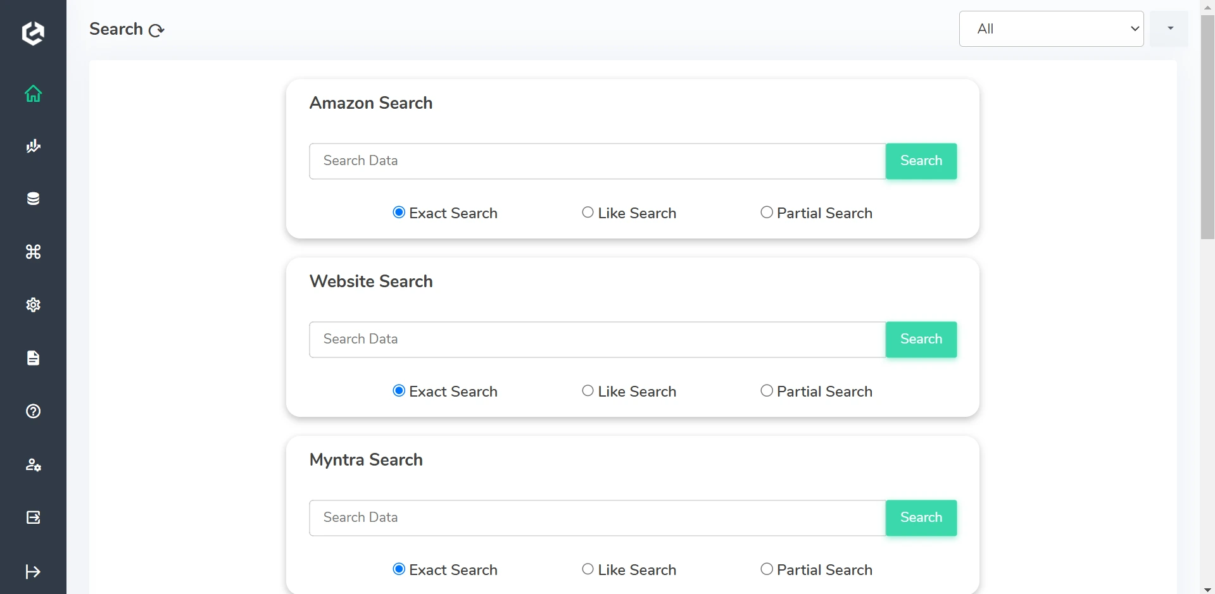
Task: Focus the Myntra Search data field
Action: tap(597, 518)
